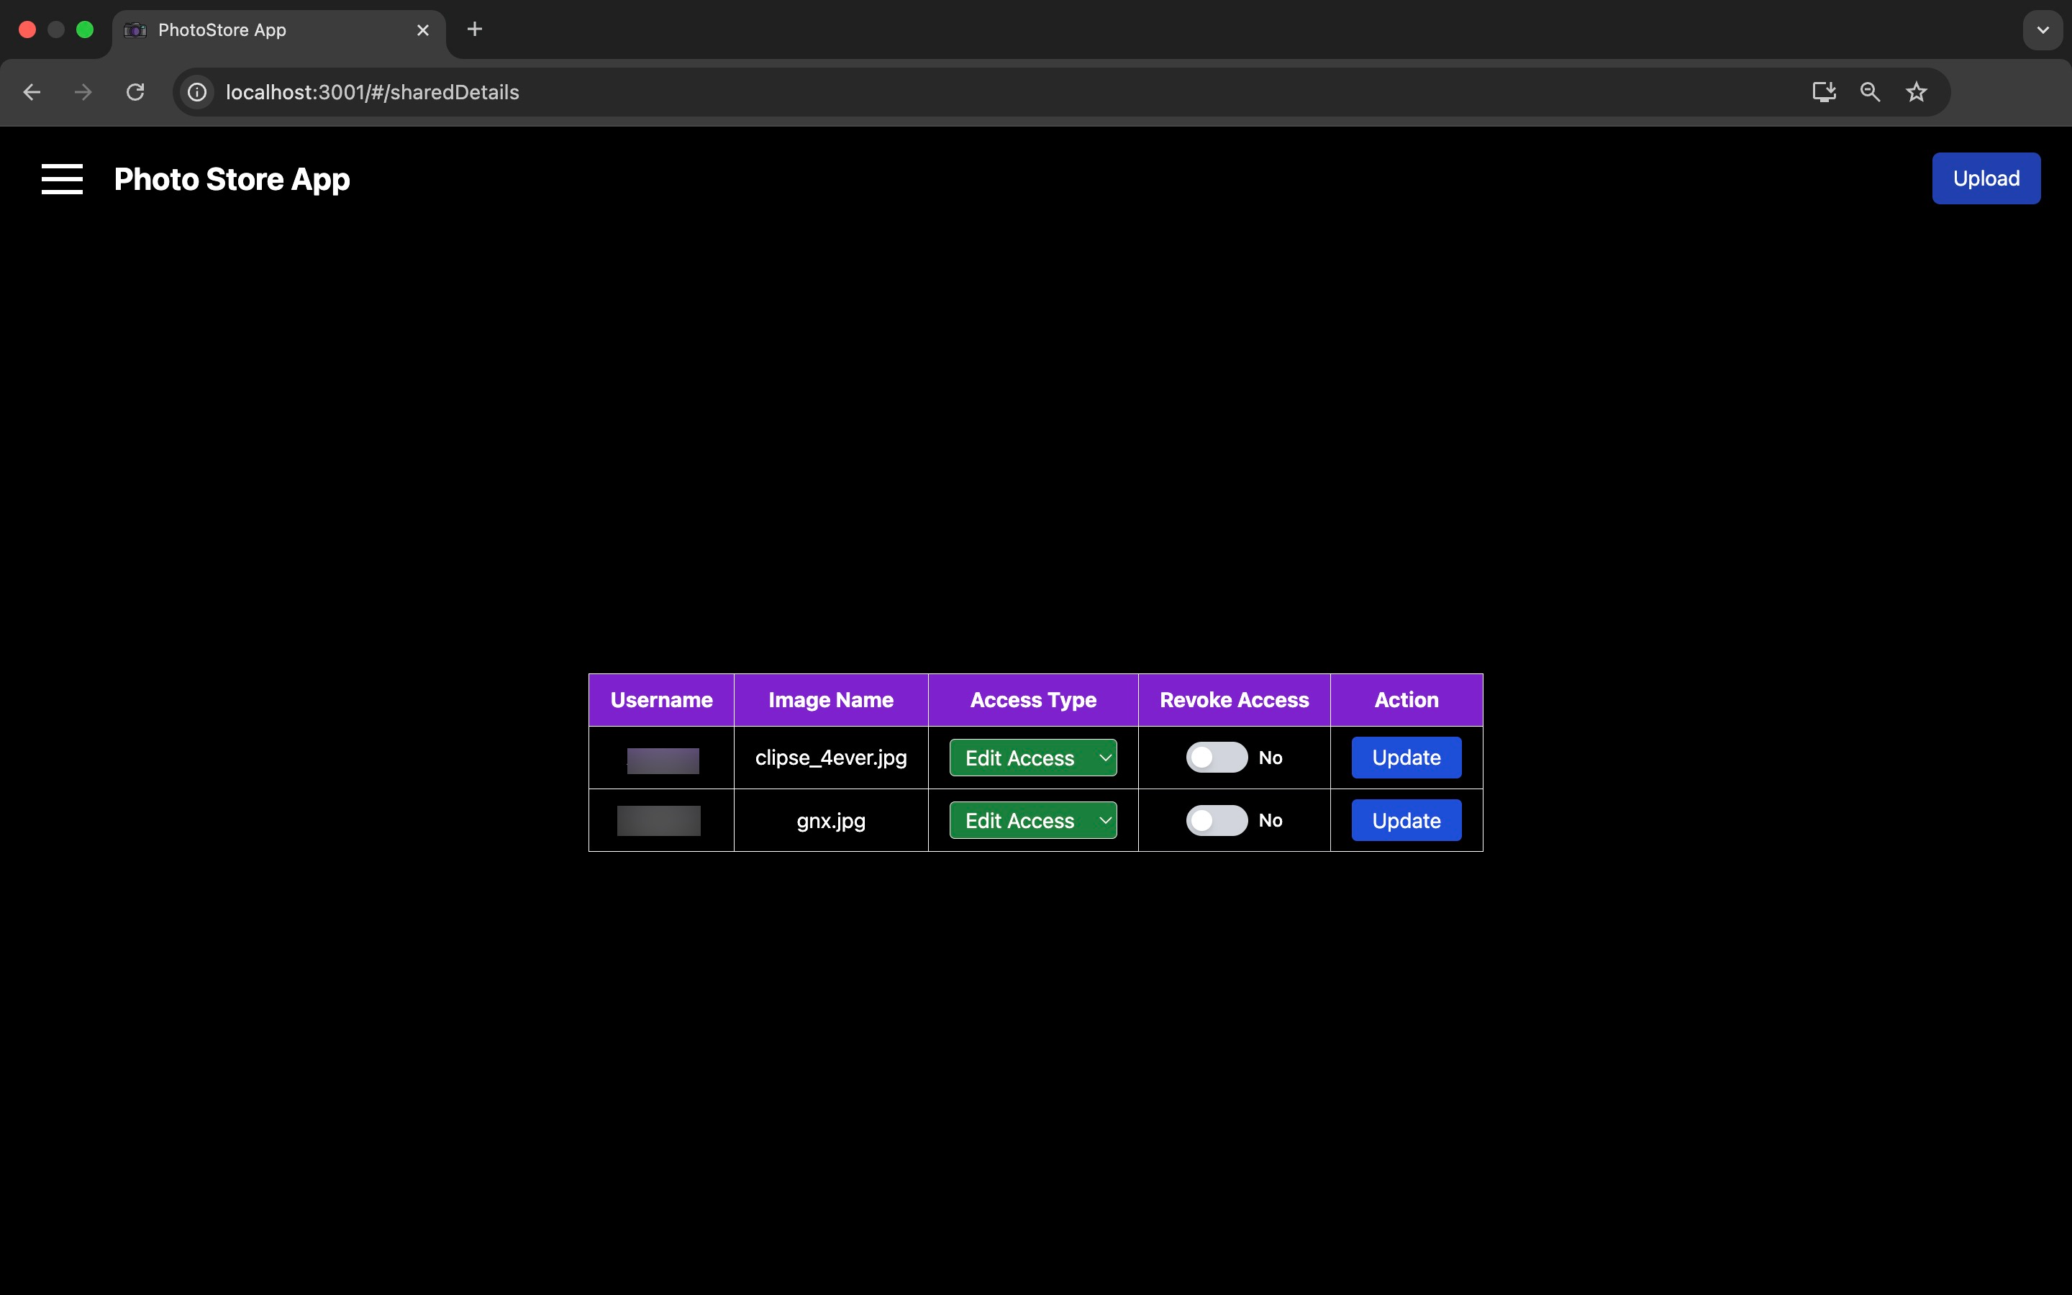The image size is (2072, 1295).
Task: Open Access Type dropdown for clipse_4ever.jpg
Action: pos(1032,758)
